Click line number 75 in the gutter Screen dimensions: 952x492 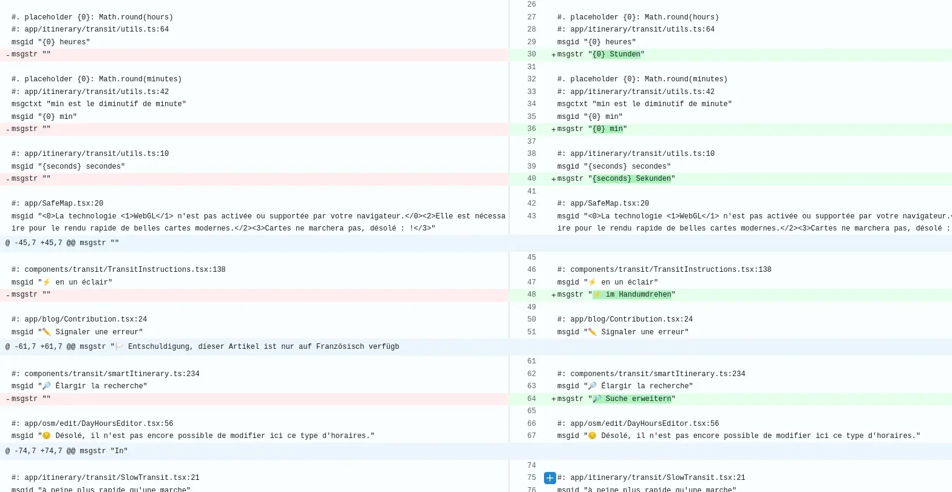[531, 478]
